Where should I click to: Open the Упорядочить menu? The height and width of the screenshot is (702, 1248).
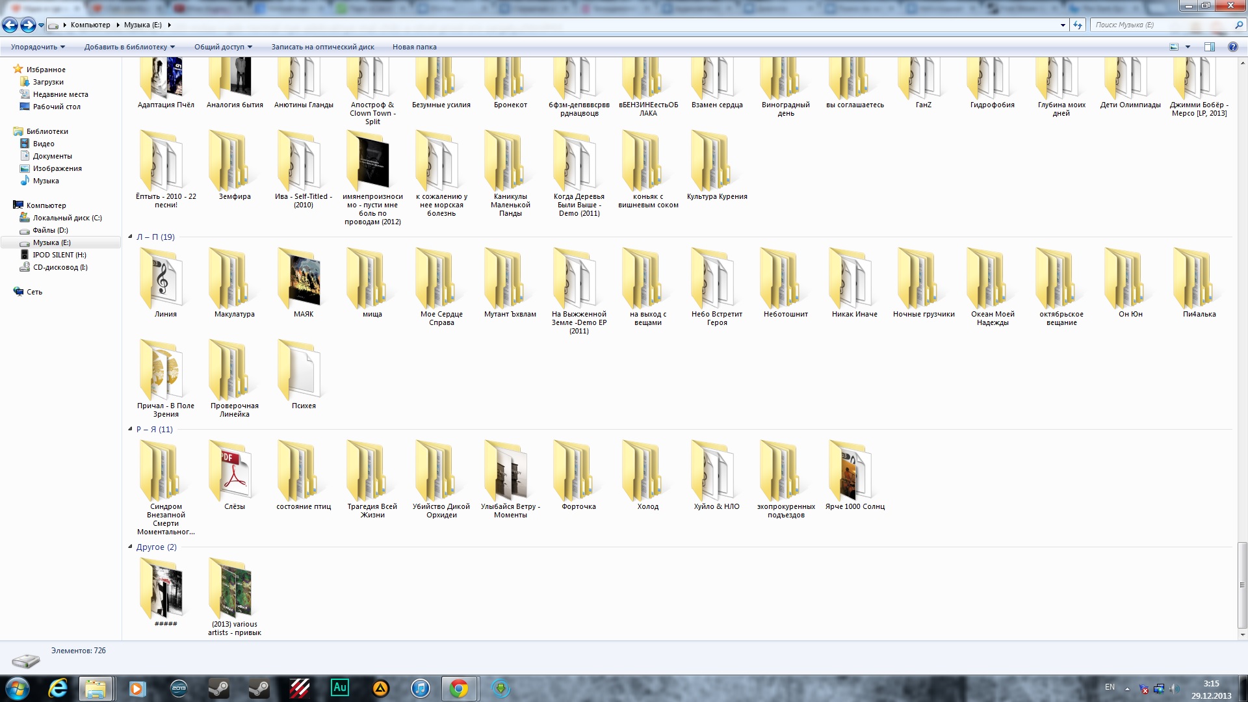(x=38, y=47)
